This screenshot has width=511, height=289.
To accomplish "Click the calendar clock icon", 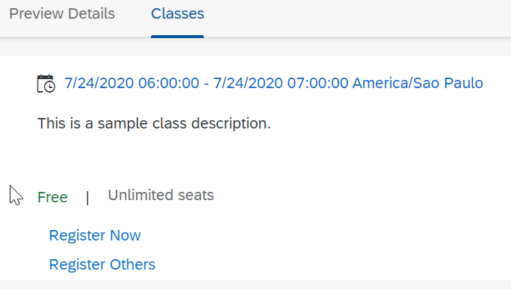I will (46, 84).
